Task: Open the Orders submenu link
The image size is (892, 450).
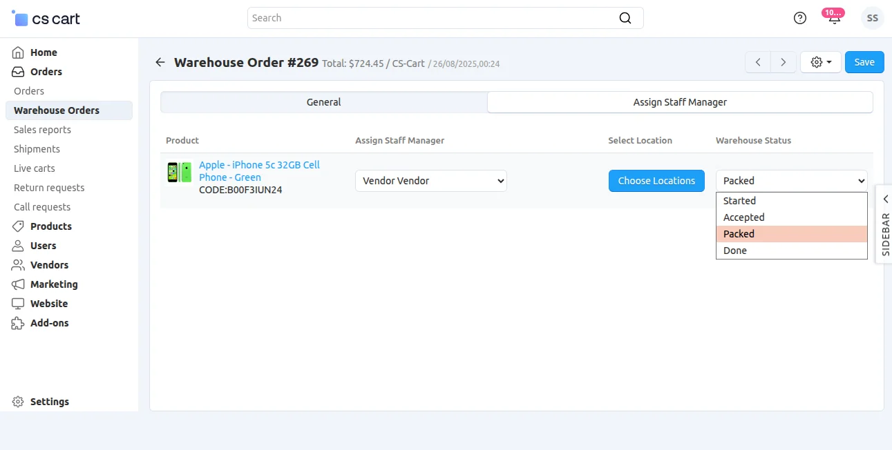Action: pyautogui.click(x=29, y=91)
